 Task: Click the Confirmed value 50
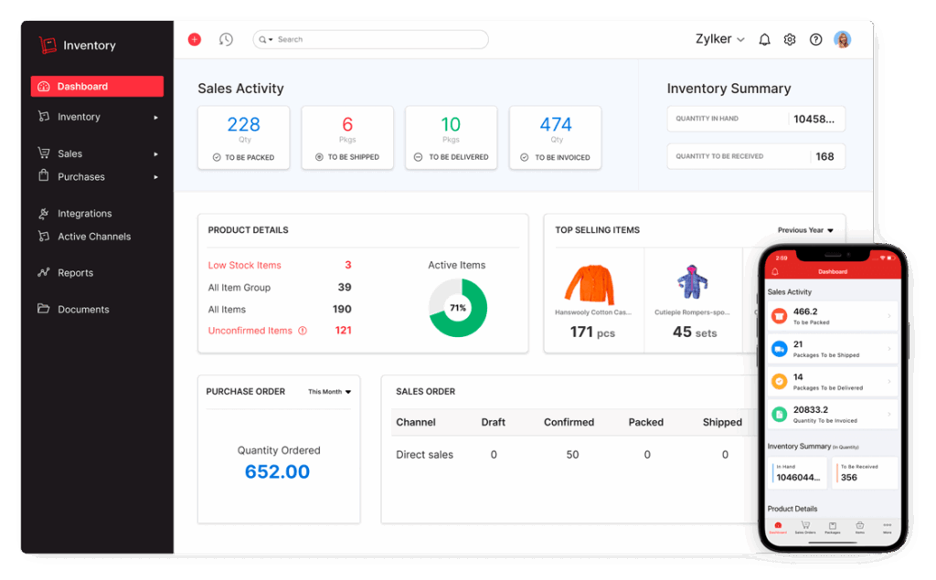click(x=572, y=455)
